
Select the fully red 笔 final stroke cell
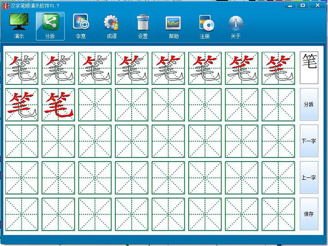coord(58,104)
